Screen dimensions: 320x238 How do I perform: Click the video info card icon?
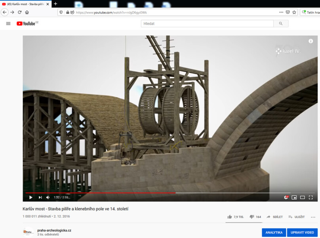coord(311,41)
